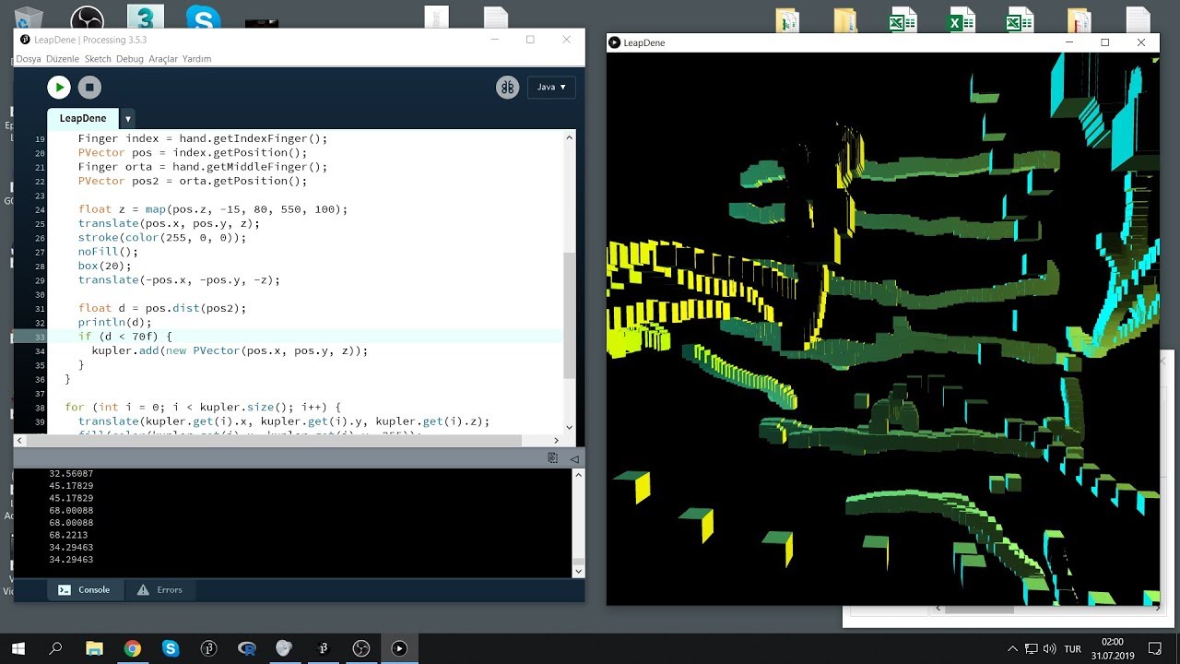Open the OBS Studio desktop icon
1180x664 pixels.
[88, 18]
